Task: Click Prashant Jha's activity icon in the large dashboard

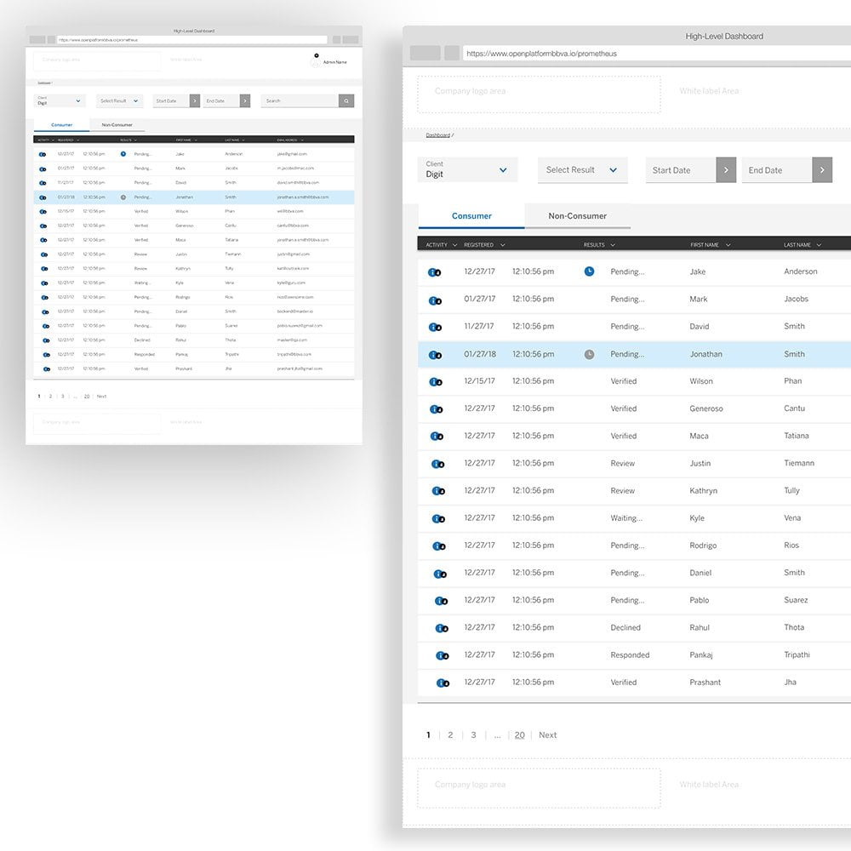Action: coord(443,683)
